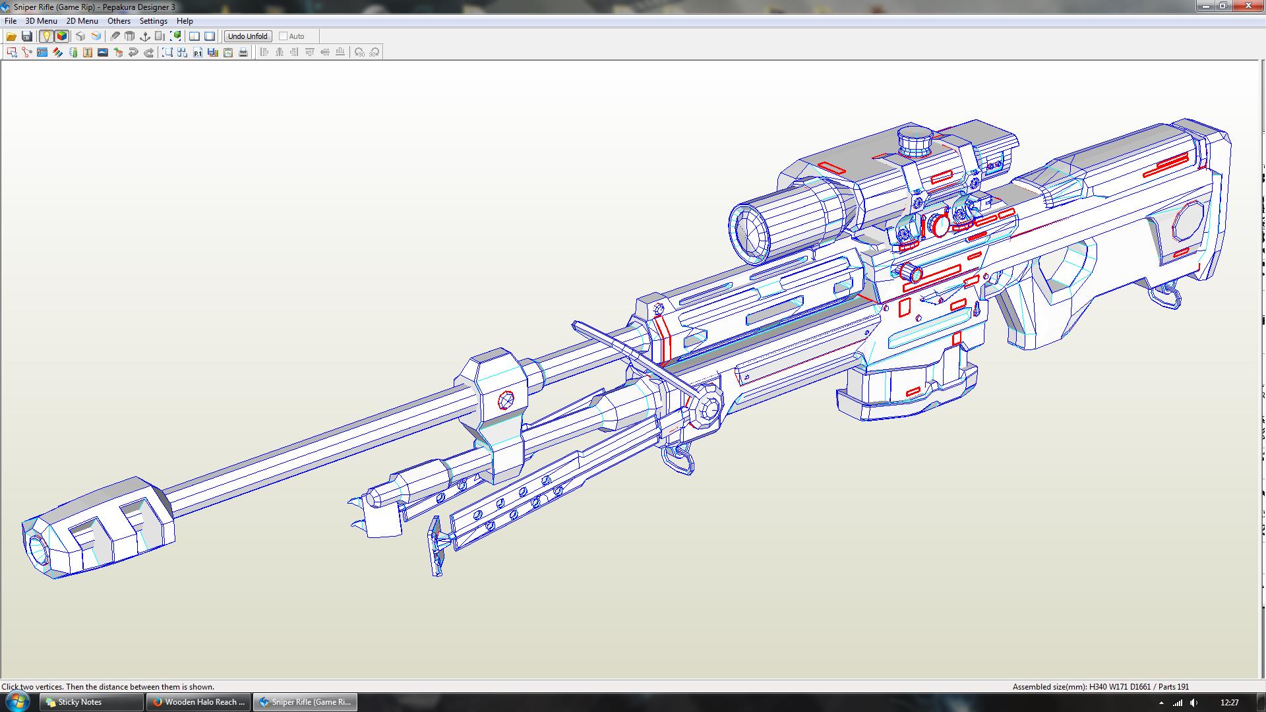
Task: Open the 3D Menu
Action: click(x=41, y=21)
